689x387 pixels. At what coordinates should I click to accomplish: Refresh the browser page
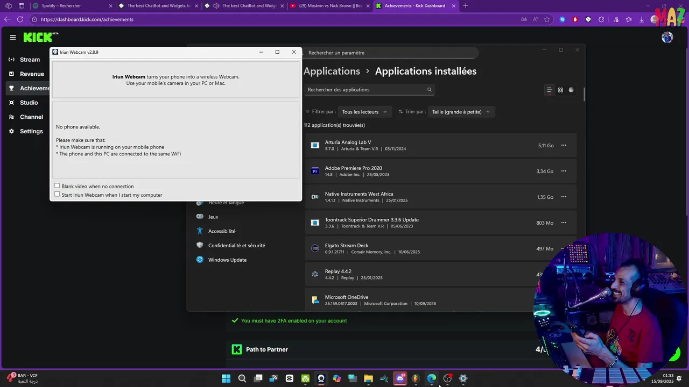coord(20,19)
